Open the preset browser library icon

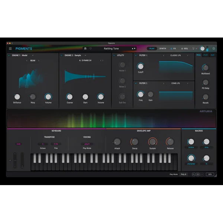tap(85, 48)
